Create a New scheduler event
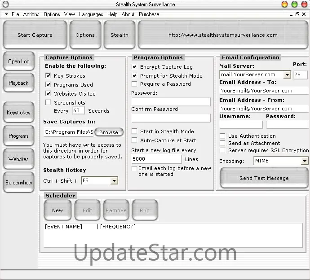This screenshot has height=280, width=310. tap(58, 210)
